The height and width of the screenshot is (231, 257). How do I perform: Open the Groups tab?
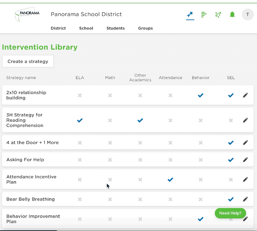pyautogui.click(x=145, y=28)
